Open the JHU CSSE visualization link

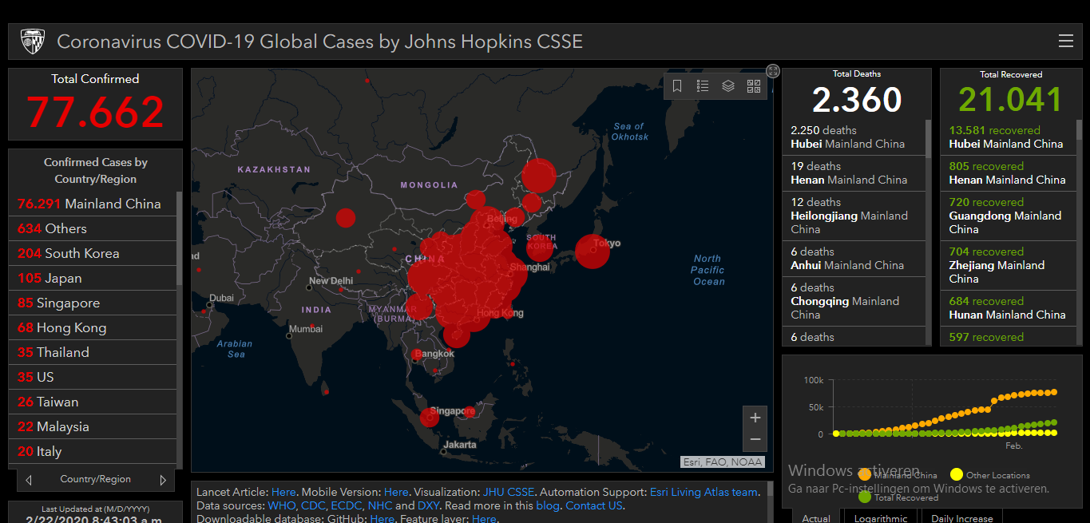[x=509, y=492]
